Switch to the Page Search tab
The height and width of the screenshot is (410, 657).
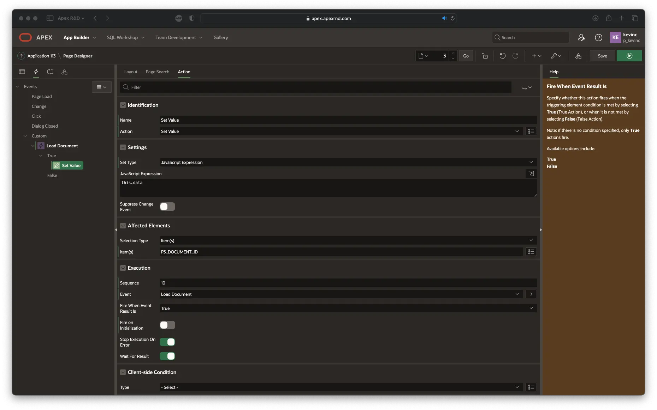click(158, 72)
